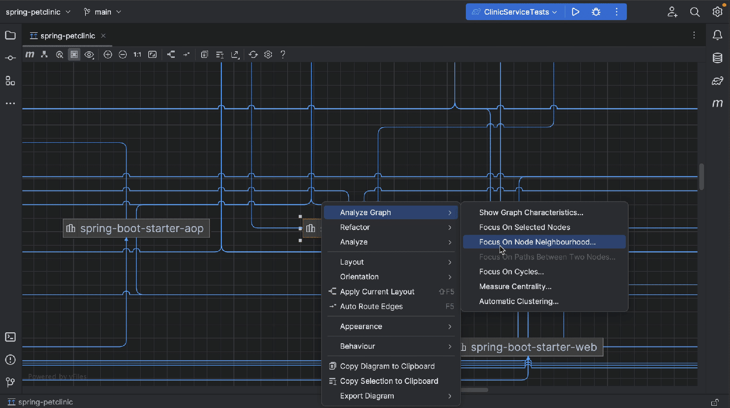Click the vertical scrollbar of the diagram
The height and width of the screenshot is (408, 730).
702,176
